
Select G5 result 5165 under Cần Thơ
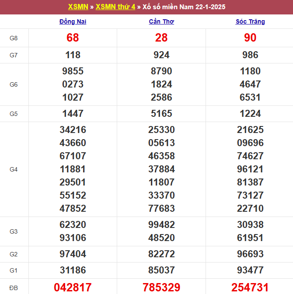click(x=161, y=114)
